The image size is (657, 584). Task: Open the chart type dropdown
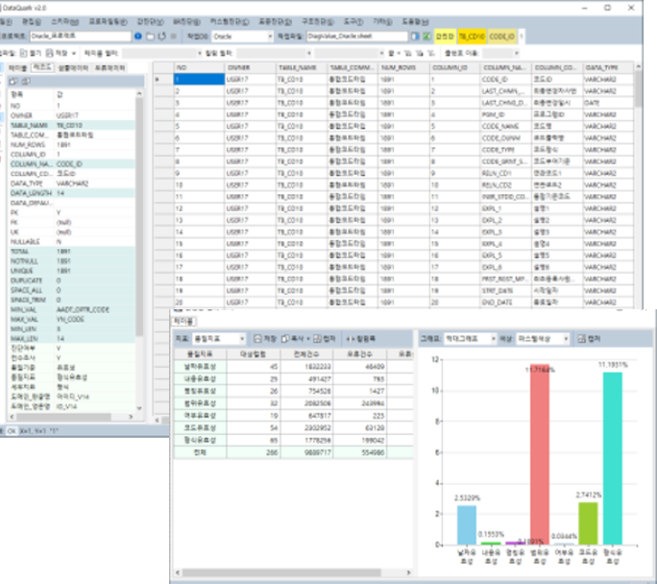pyautogui.click(x=492, y=339)
